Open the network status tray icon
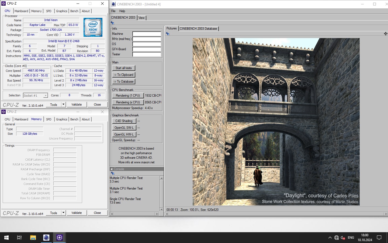This screenshot has height=243, width=388. point(337,238)
